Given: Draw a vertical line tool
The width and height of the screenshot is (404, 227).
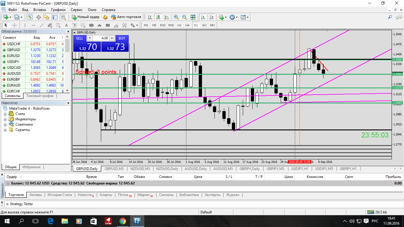Looking at the screenshot, I should [x=25, y=25].
